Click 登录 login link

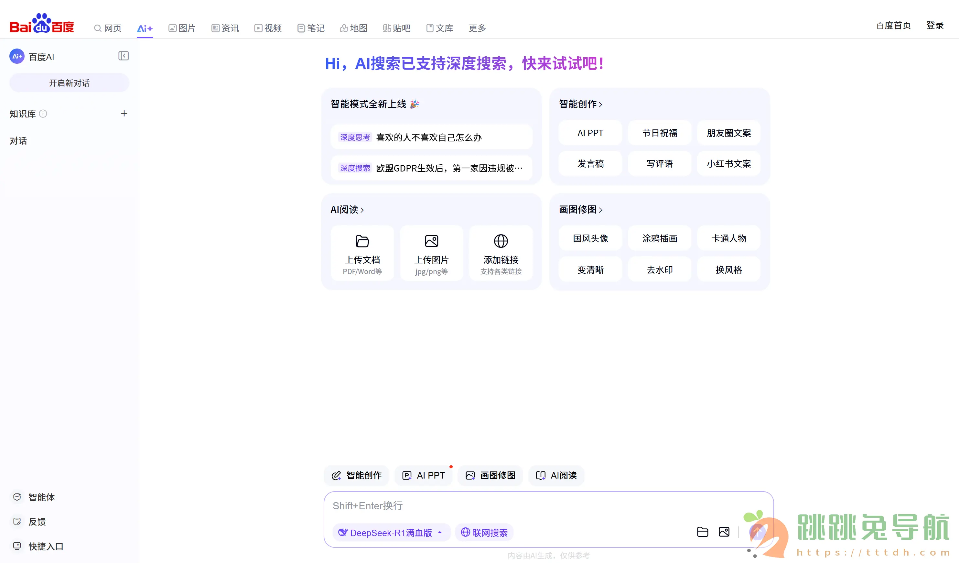click(935, 26)
